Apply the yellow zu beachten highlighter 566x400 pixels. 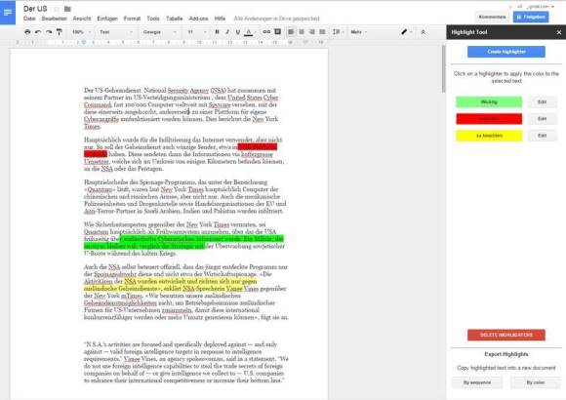[x=489, y=136]
